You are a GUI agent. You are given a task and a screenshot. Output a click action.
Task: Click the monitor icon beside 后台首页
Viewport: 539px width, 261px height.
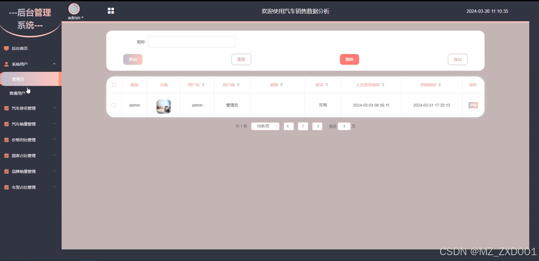(x=6, y=48)
